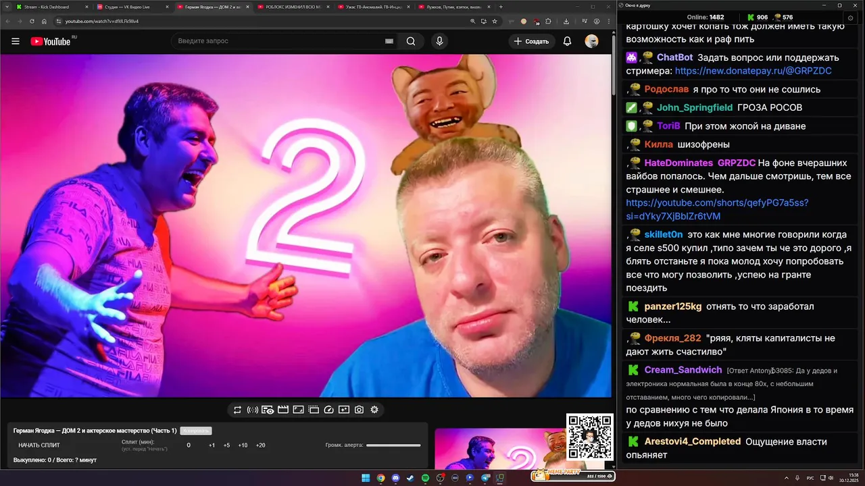Add +5 minutes to split
The width and height of the screenshot is (865, 486).
(x=226, y=445)
